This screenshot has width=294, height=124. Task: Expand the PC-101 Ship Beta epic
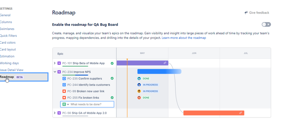point(55,63)
